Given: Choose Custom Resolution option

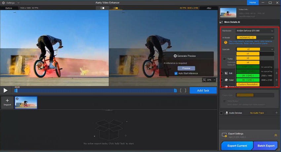Looking at the screenshot, I should [248, 84].
